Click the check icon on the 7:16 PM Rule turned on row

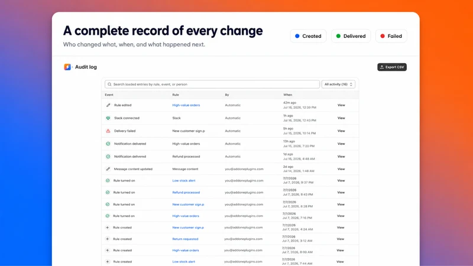coord(108,216)
